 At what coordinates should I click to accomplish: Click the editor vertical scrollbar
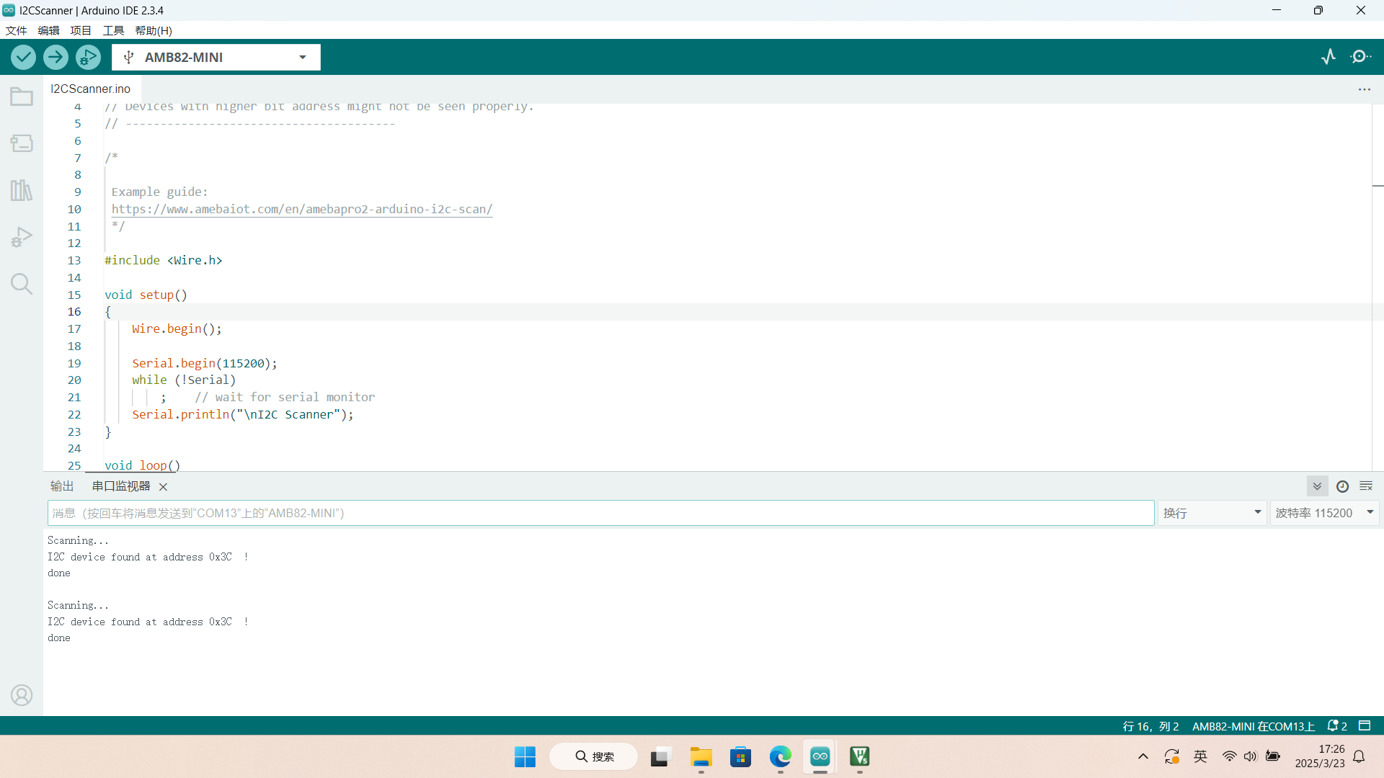tap(1378, 288)
